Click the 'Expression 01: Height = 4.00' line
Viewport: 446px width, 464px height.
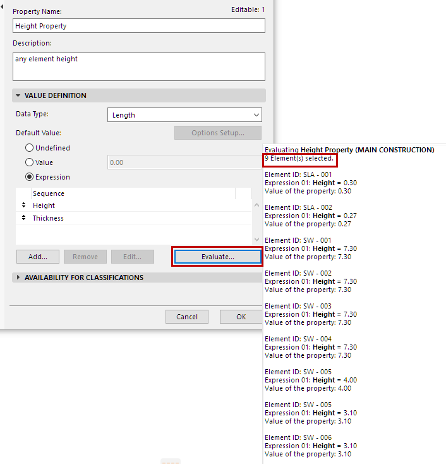point(311,380)
